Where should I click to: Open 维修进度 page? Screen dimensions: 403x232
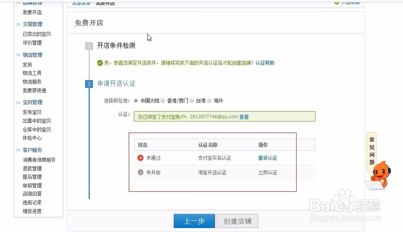coord(32,211)
